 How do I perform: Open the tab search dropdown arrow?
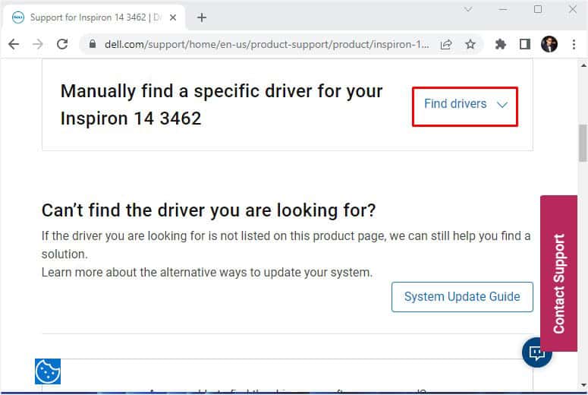click(467, 9)
